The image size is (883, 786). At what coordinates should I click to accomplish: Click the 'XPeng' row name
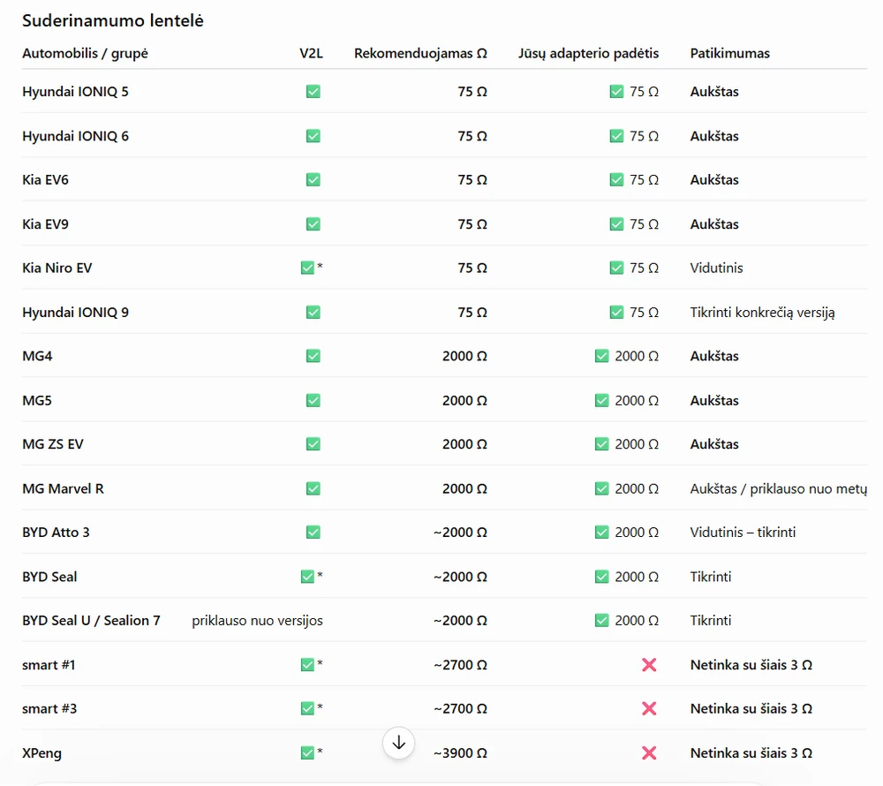42,753
